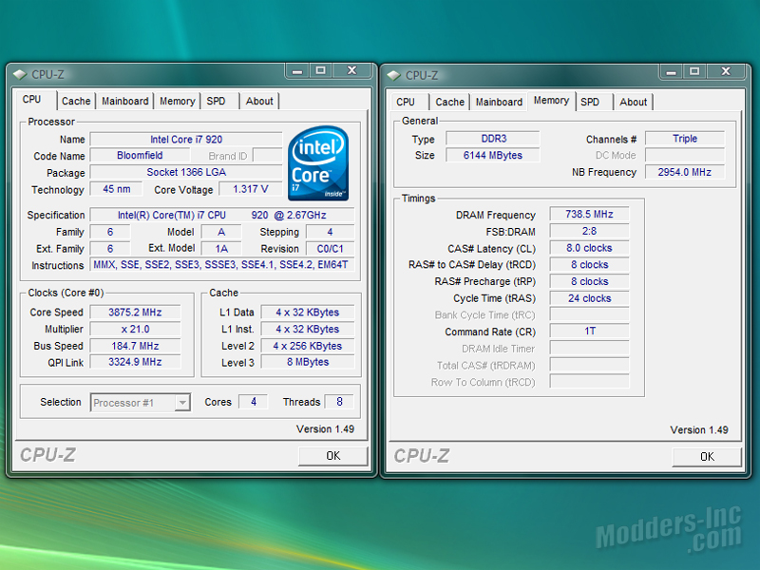
Task: Click the Level 2 value '4 x 256 KBytes'
Action: 308,346
